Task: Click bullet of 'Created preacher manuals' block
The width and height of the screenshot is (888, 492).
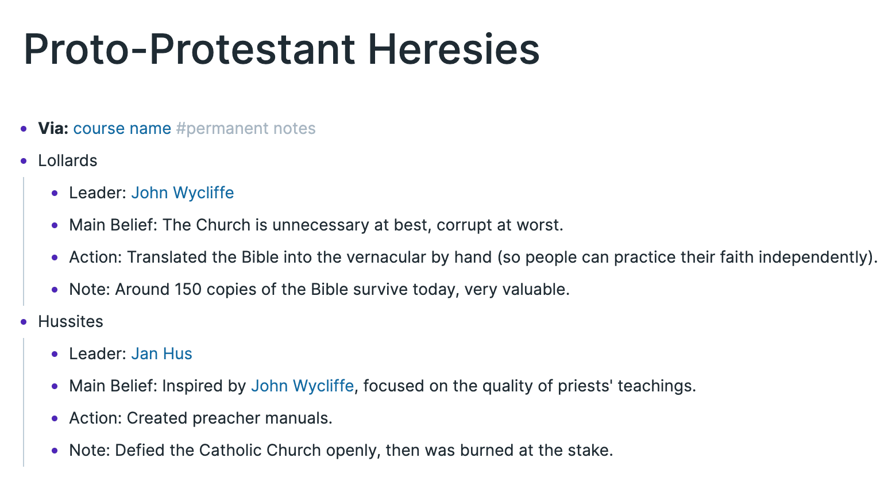Action: 55,418
